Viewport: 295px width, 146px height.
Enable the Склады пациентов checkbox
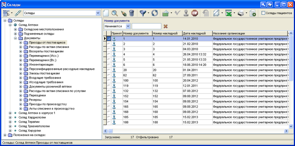coord(263,13)
